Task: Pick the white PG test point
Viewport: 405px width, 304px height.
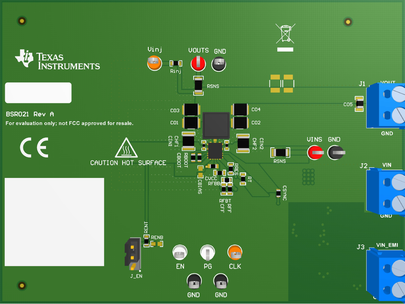Action: tap(207, 254)
